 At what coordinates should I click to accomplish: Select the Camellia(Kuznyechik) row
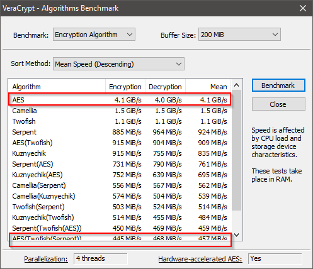(x=120, y=196)
